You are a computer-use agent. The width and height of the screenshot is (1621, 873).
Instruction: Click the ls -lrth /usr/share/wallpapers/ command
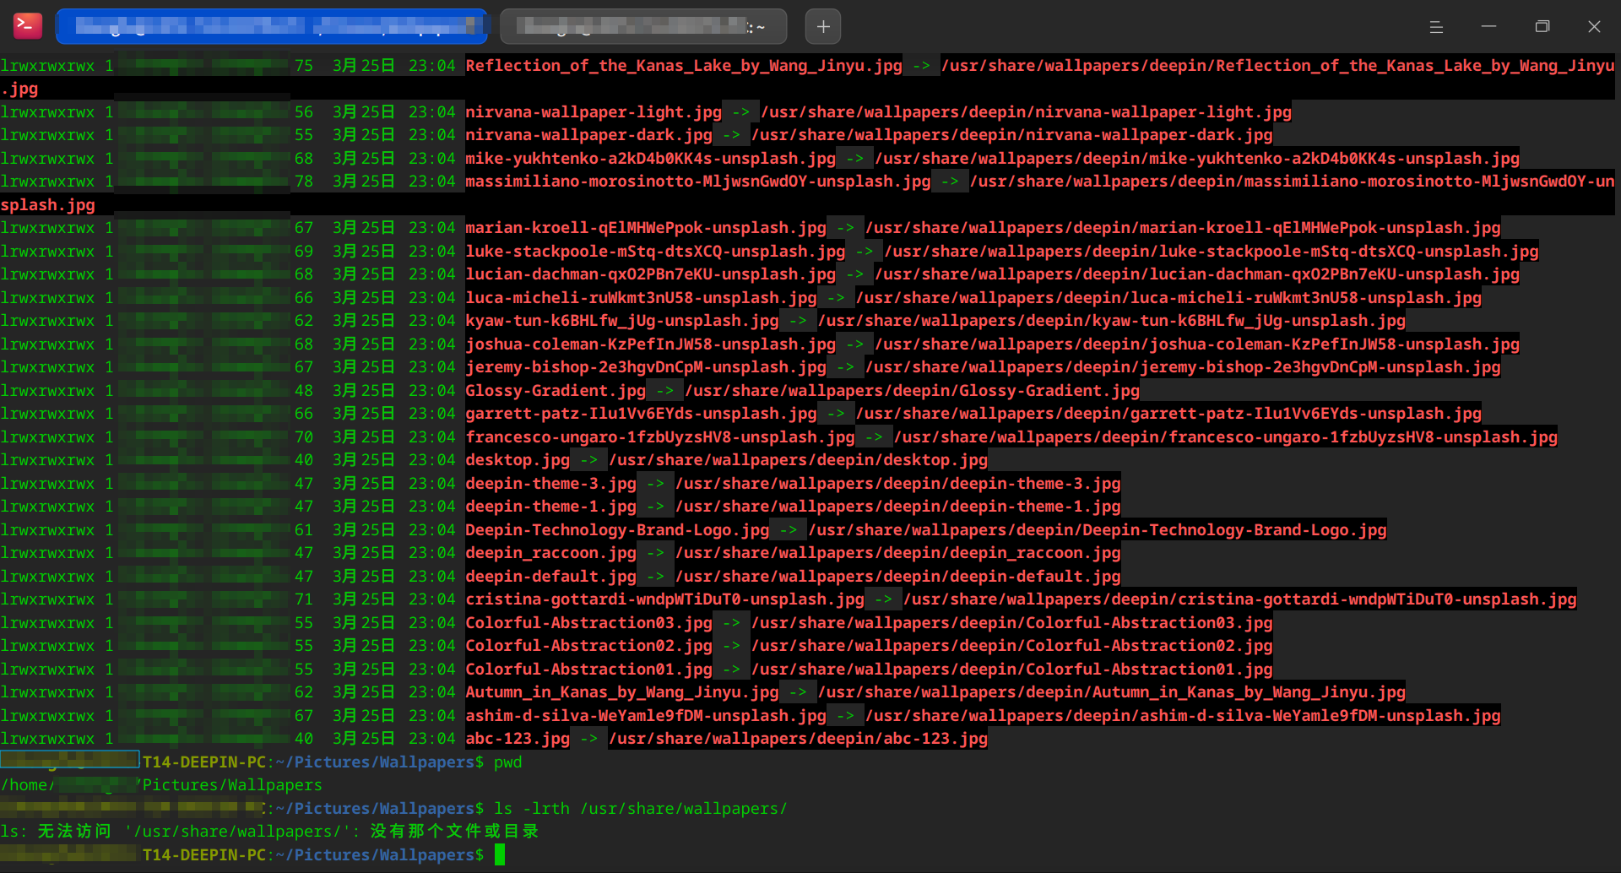(641, 809)
